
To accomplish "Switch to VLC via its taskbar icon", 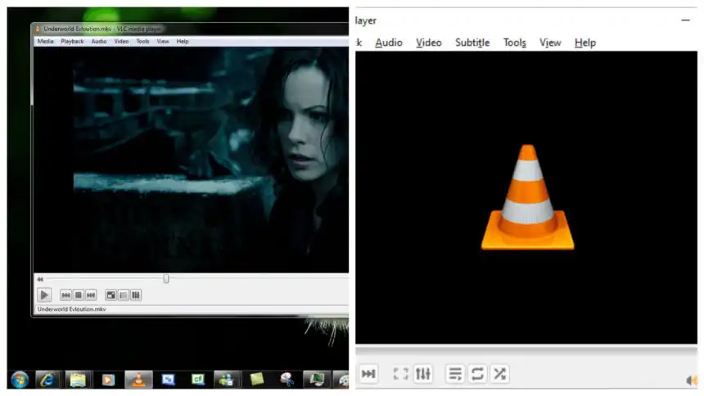I will click(138, 380).
